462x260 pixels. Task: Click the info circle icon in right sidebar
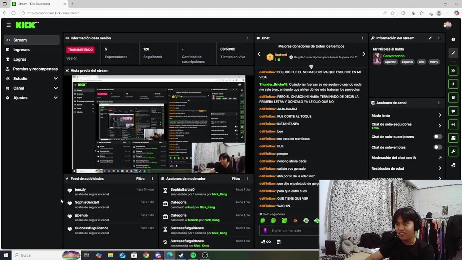[453, 39]
